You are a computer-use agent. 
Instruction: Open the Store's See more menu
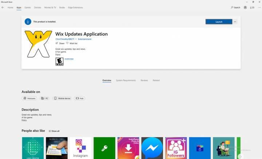pos(259,8)
